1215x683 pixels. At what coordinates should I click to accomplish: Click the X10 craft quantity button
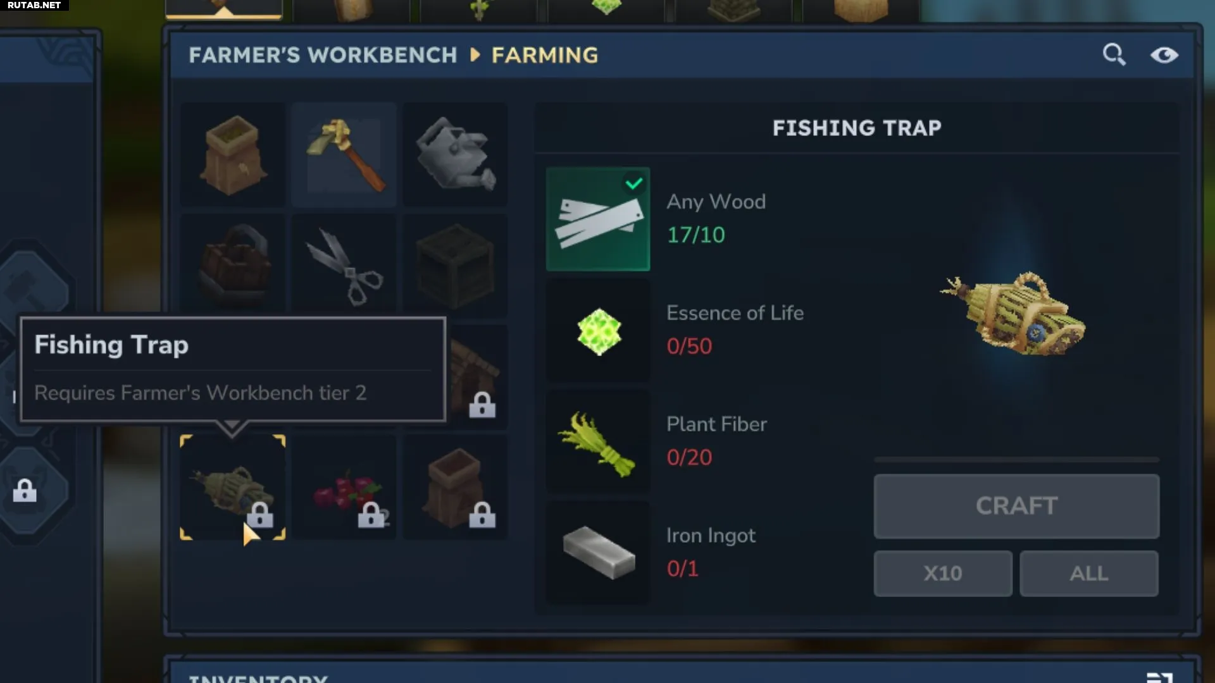coord(943,574)
